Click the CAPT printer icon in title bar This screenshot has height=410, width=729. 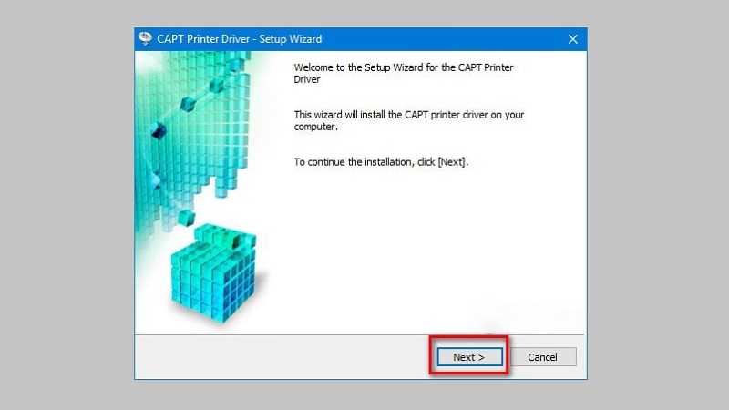(145, 38)
